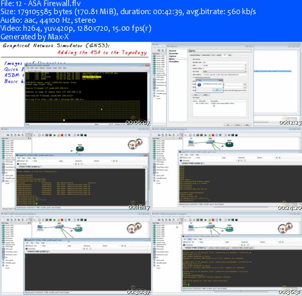
Task: Click Cancel at the bottom of Preferences
Action: click(x=238, y=125)
